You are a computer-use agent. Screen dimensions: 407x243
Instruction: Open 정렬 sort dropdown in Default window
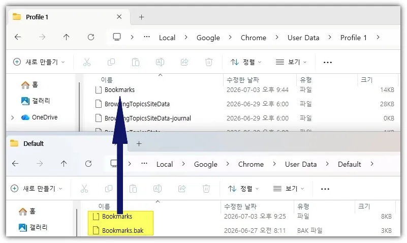243,189
